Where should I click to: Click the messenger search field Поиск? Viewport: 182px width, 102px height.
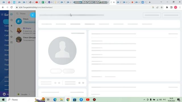pos(23,14)
